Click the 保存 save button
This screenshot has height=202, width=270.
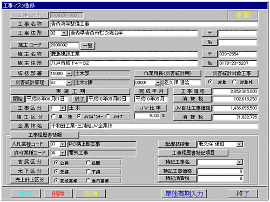point(26,193)
